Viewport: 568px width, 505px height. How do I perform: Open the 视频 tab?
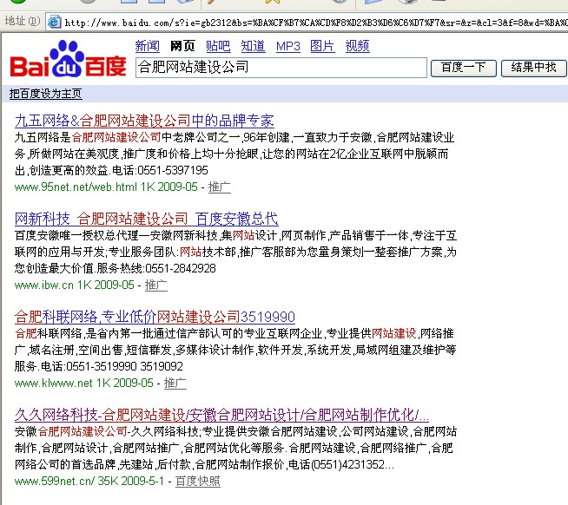click(x=357, y=46)
